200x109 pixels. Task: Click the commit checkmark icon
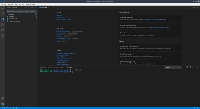coord(29,8)
